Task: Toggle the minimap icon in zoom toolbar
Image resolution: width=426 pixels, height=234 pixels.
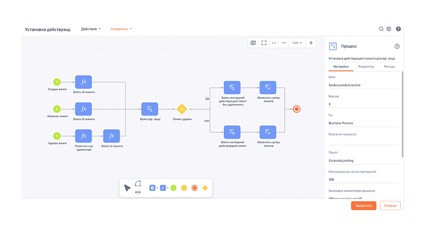Action: click(253, 43)
